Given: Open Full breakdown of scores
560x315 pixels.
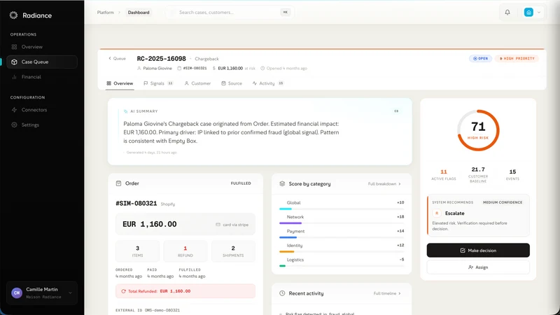Looking at the screenshot, I should [x=384, y=184].
